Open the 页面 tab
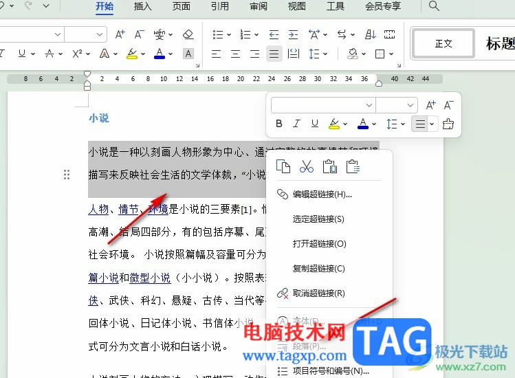Screen dimensions: 515x378 [182, 6]
